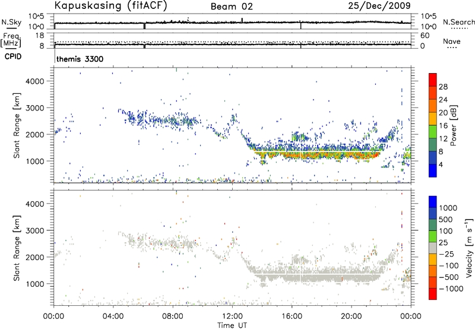Click the '04:00' time axis tick label
This screenshot has height=329, width=475.
(x=113, y=317)
